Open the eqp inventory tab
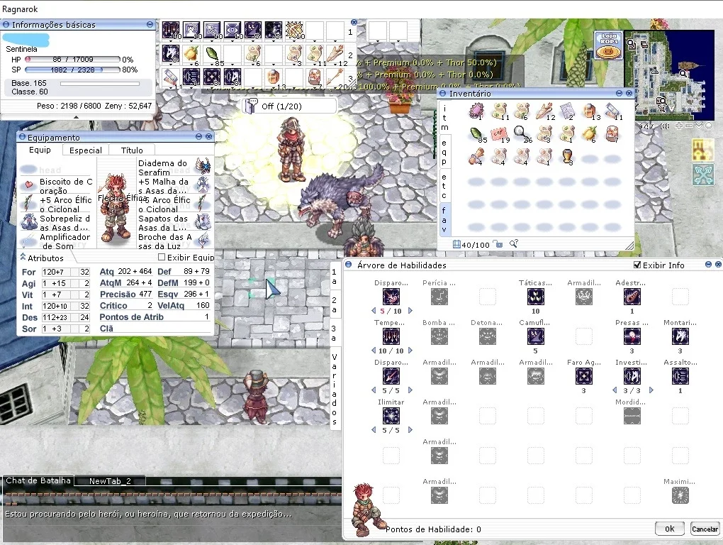The height and width of the screenshot is (545, 723). 444,153
